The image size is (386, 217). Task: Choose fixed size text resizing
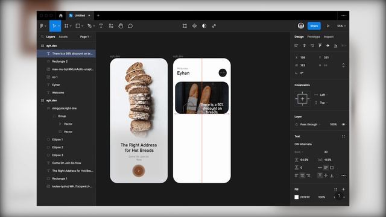tap(332, 168)
